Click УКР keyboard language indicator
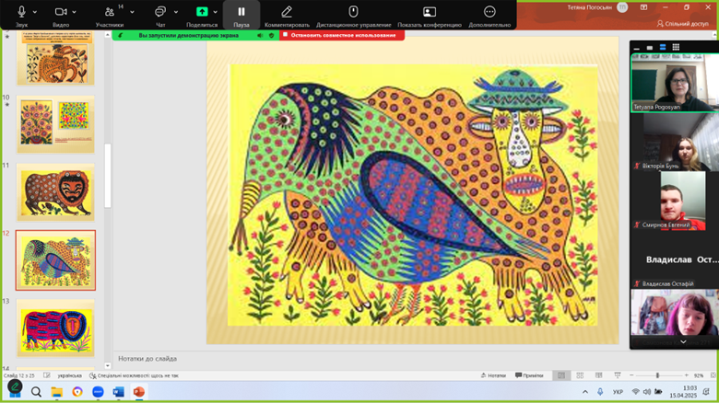 (x=618, y=392)
